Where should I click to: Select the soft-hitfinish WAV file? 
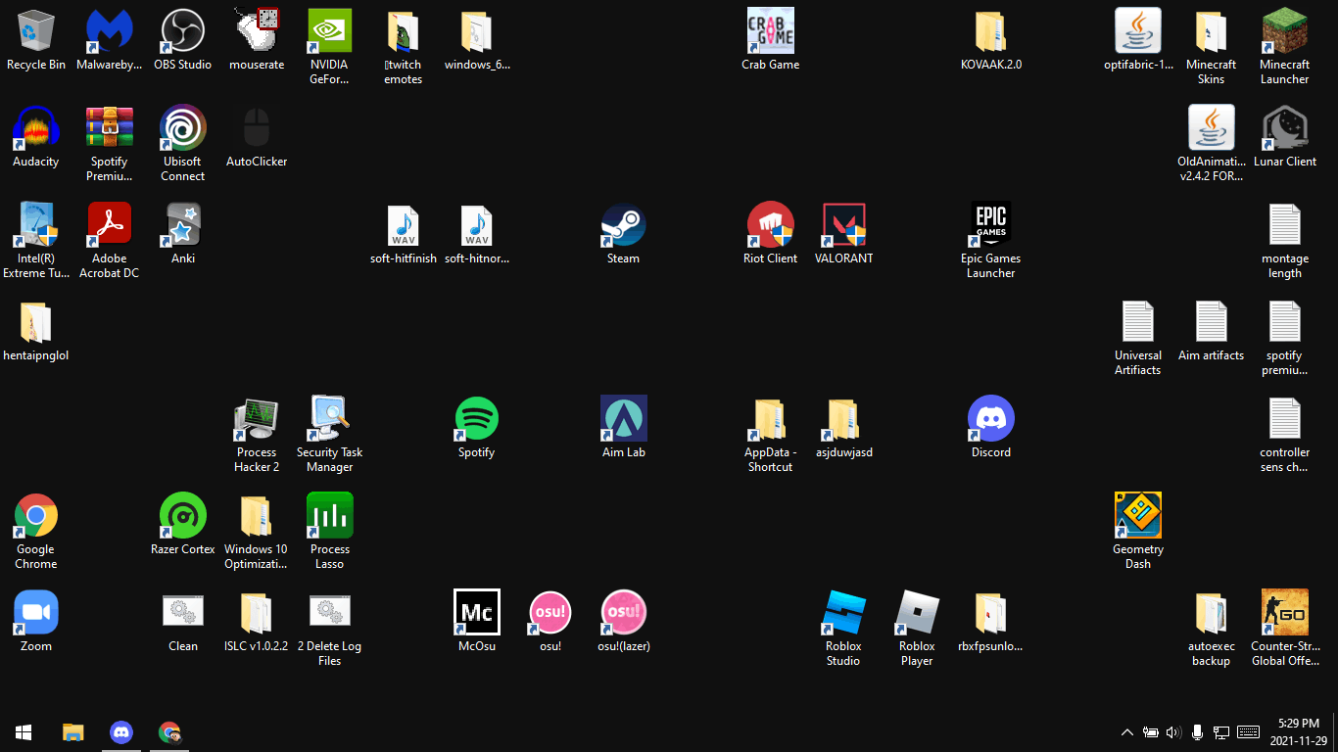(404, 225)
